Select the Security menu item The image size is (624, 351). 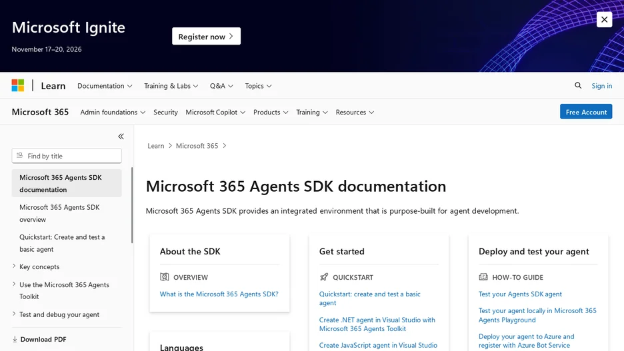[165, 112]
